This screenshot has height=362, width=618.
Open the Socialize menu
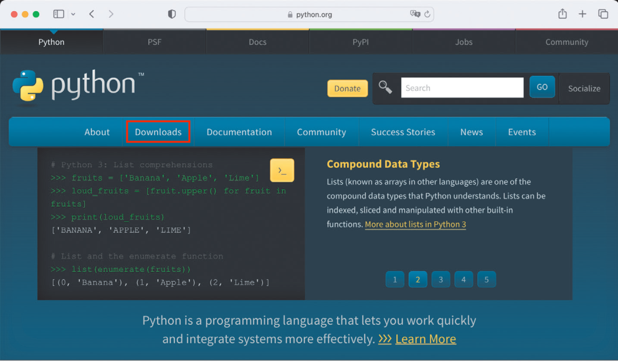click(x=584, y=88)
